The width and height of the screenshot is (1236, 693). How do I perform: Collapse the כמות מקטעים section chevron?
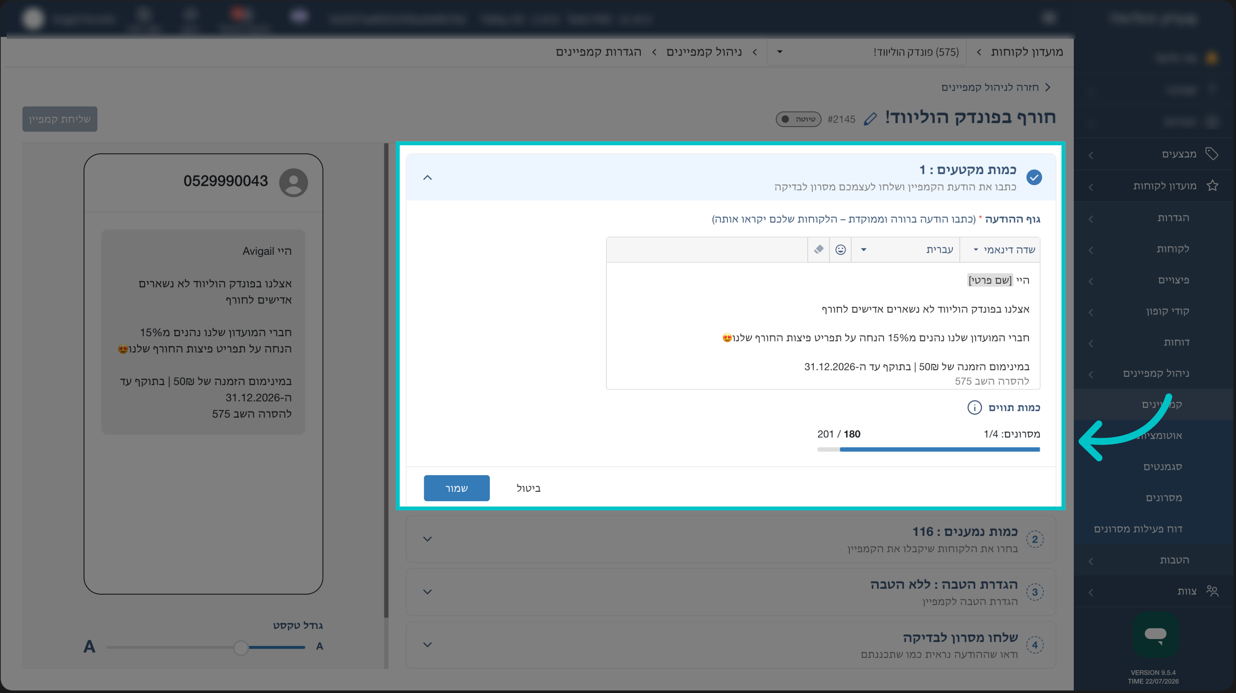point(428,178)
